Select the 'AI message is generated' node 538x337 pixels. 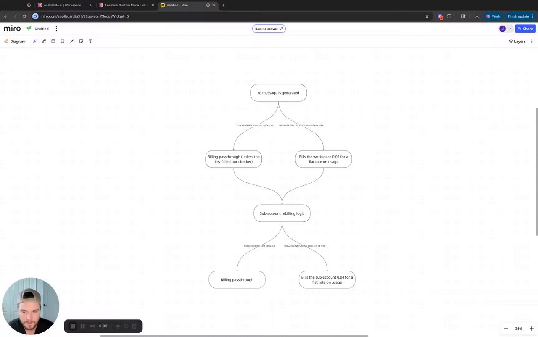click(x=278, y=93)
